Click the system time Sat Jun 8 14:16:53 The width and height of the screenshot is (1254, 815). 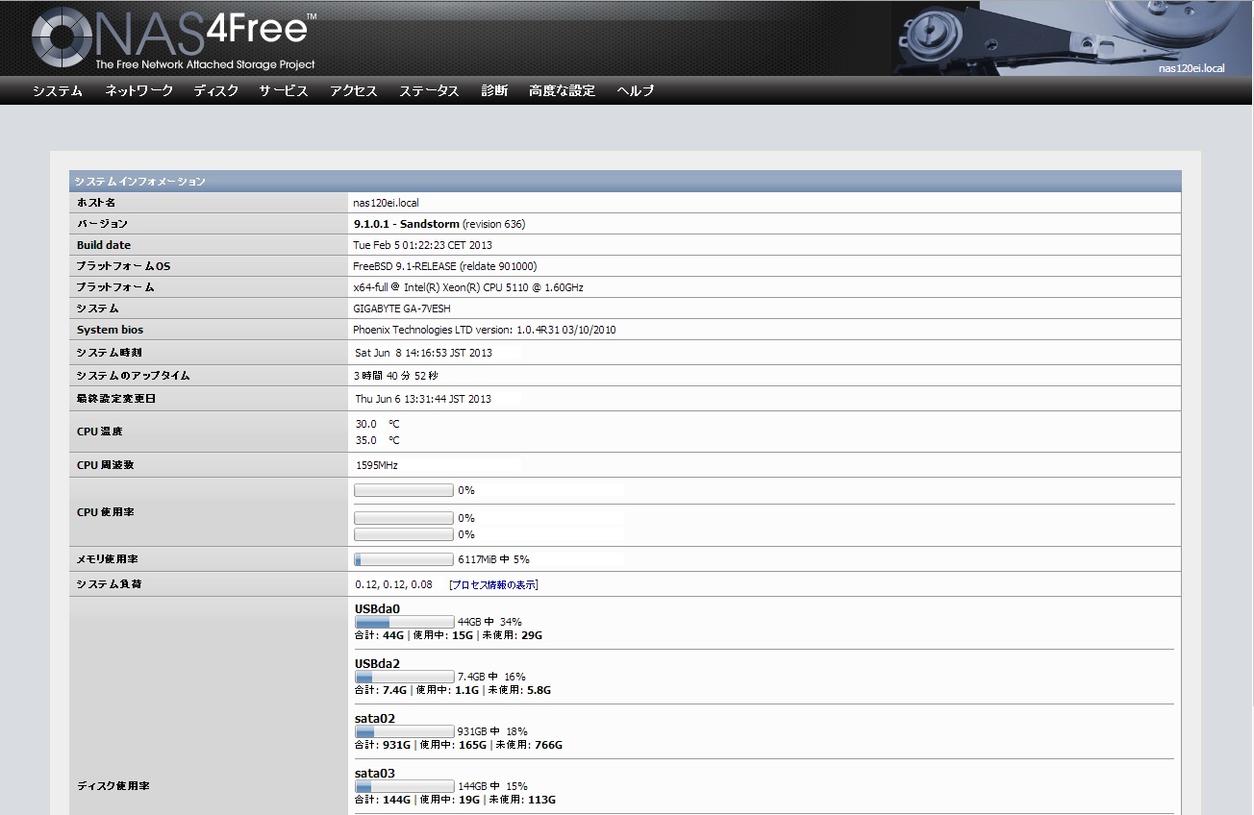tap(424, 353)
